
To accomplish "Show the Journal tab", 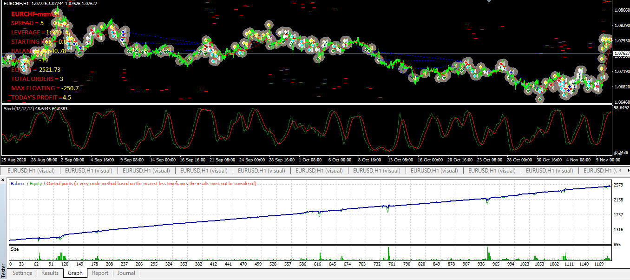I will click(x=126, y=273).
